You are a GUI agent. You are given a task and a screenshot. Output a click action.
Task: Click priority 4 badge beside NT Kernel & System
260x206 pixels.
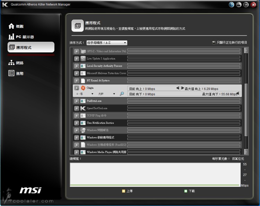[x=77, y=80]
